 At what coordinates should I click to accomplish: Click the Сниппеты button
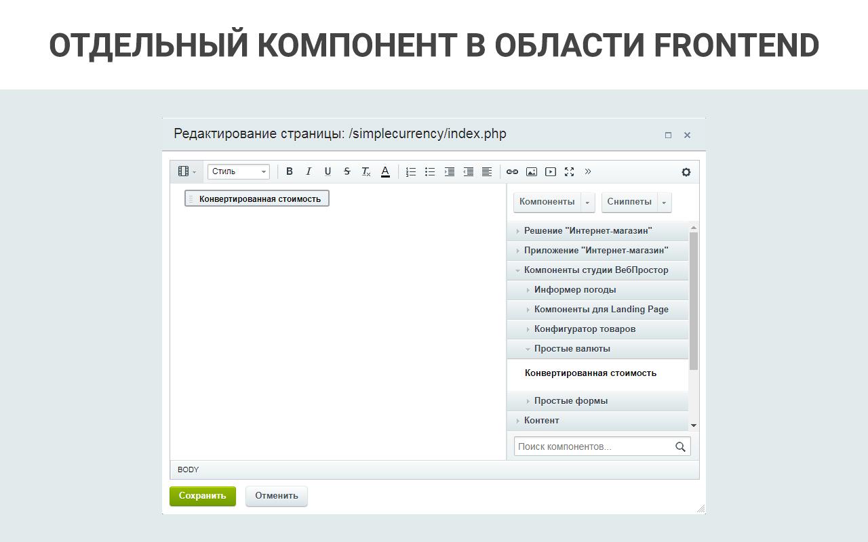(x=629, y=202)
